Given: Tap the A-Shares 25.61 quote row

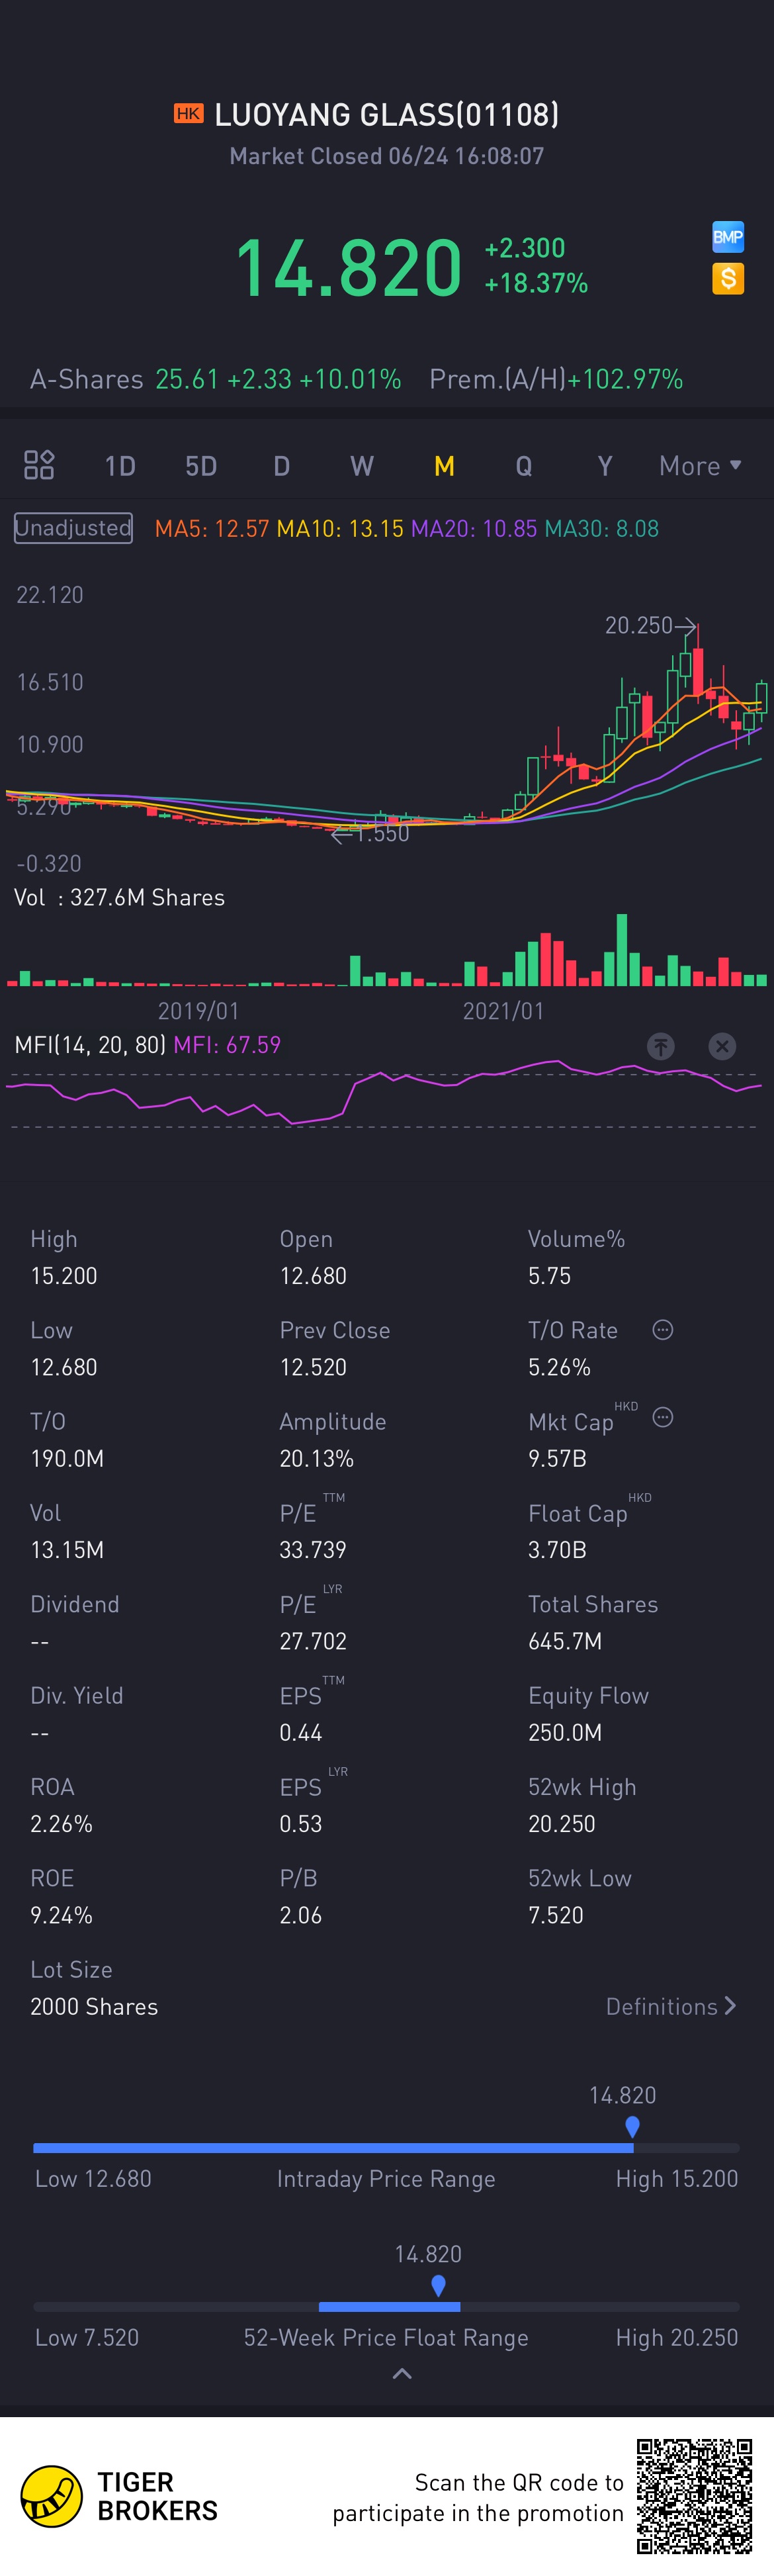Looking at the screenshot, I should coord(216,380).
